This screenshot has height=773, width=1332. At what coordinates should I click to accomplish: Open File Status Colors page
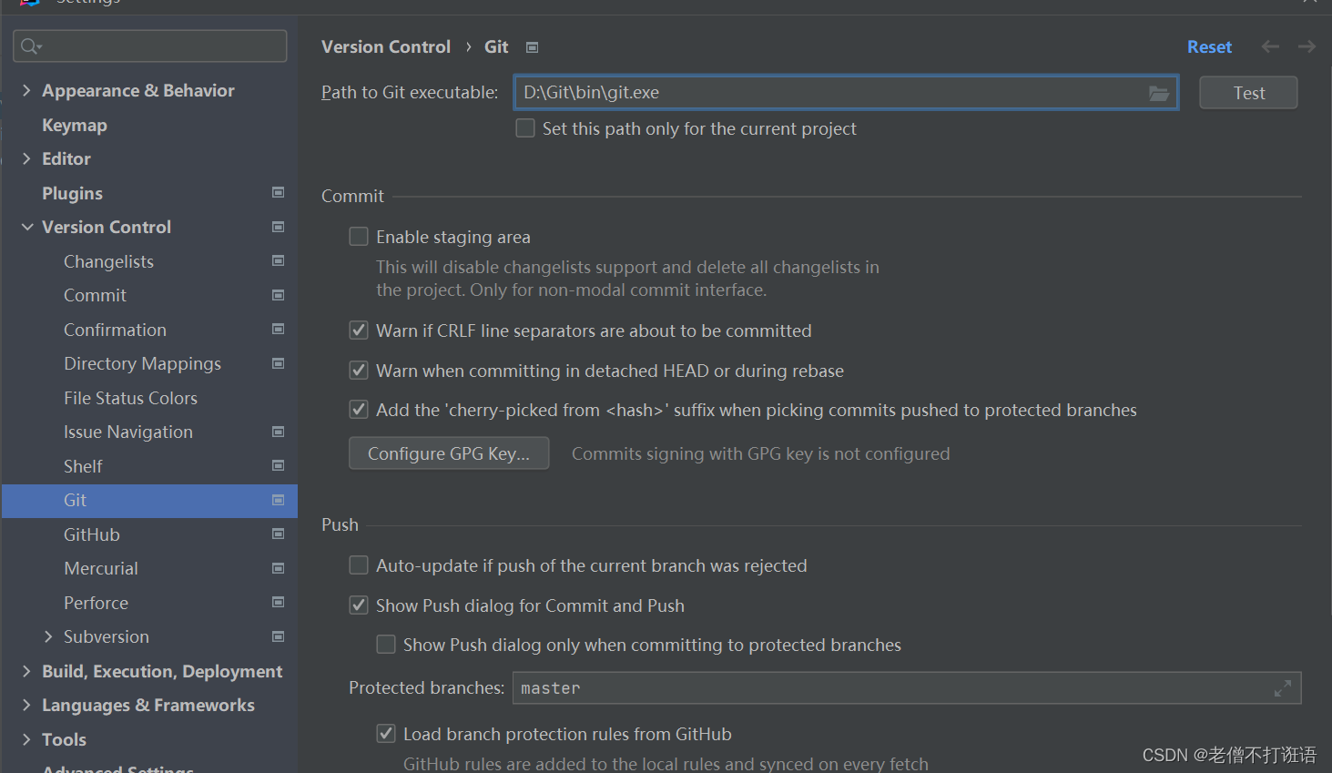click(130, 398)
